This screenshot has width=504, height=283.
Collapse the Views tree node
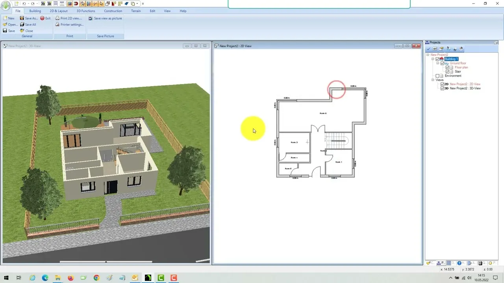(x=433, y=80)
